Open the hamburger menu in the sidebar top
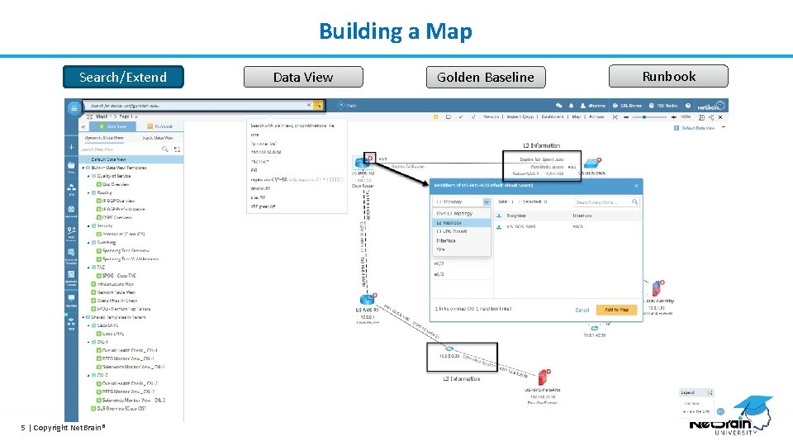The image size is (793, 446). pos(74,107)
